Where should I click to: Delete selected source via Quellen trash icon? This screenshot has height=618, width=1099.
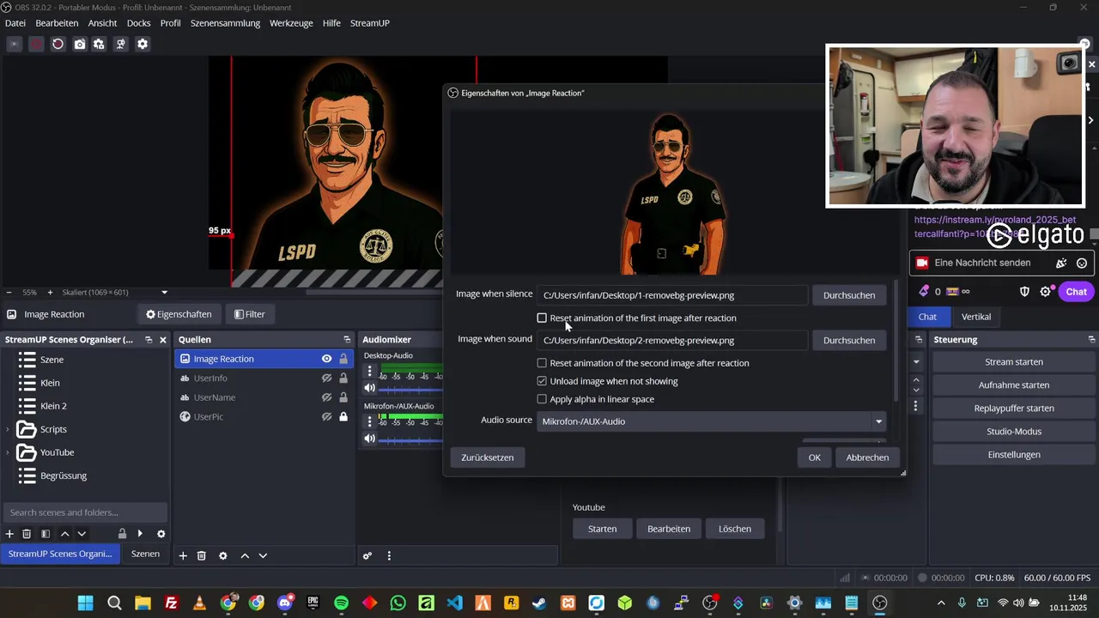click(202, 556)
